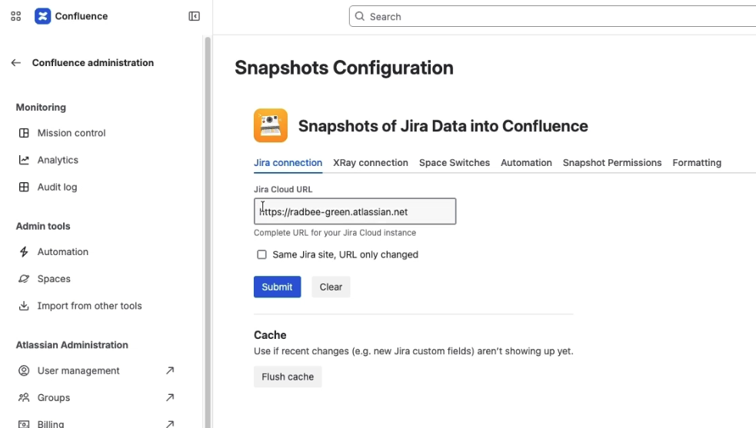Enable Same Jira site, URL only changed
The height and width of the screenshot is (428, 756).
pyautogui.click(x=261, y=254)
